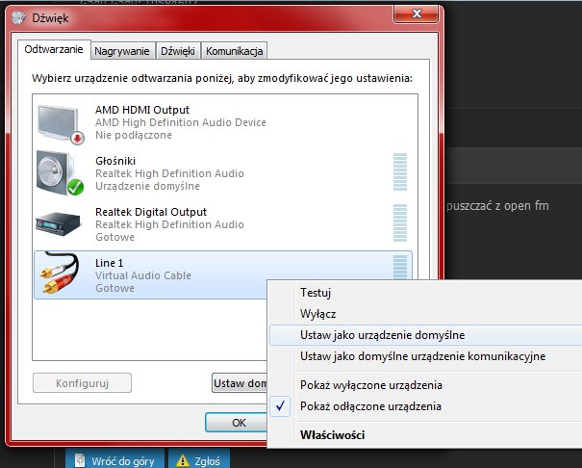Click the AMD HDMI Output monitor icon
This screenshot has height=468, width=582.
tap(61, 124)
